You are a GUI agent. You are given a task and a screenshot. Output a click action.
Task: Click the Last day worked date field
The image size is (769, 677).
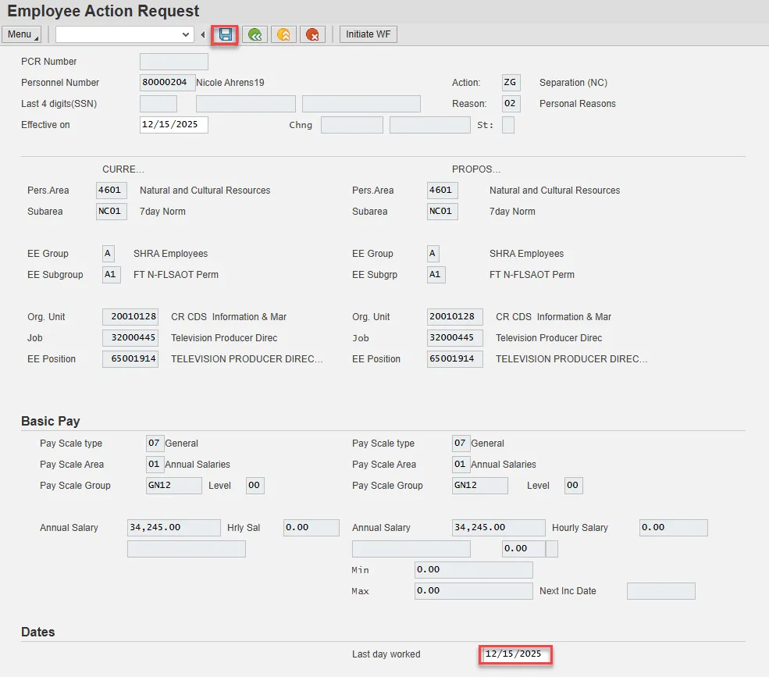click(x=516, y=654)
